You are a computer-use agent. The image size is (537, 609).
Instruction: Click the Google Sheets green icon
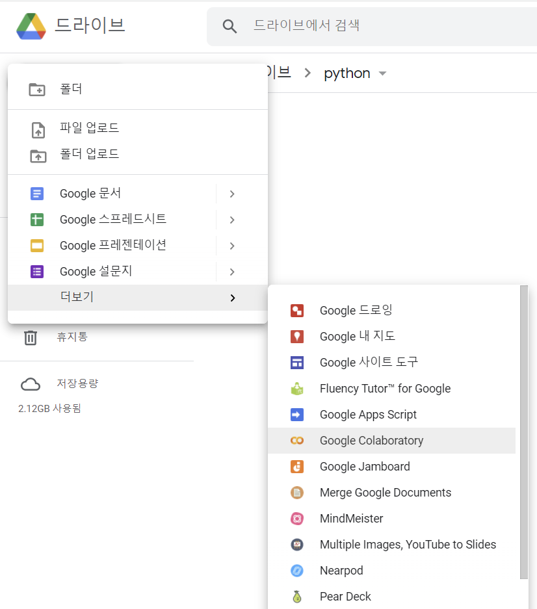37,220
